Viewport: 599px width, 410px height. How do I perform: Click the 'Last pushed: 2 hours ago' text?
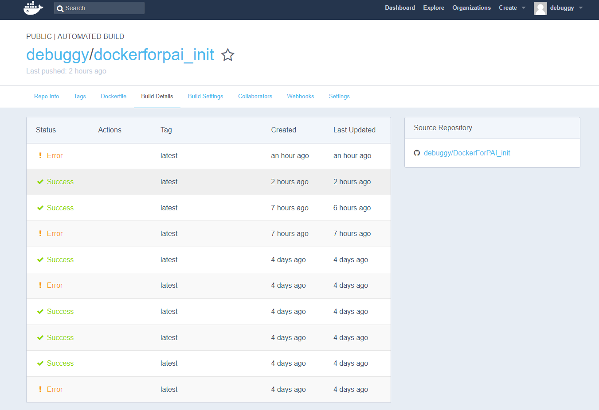pyautogui.click(x=66, y=71)
